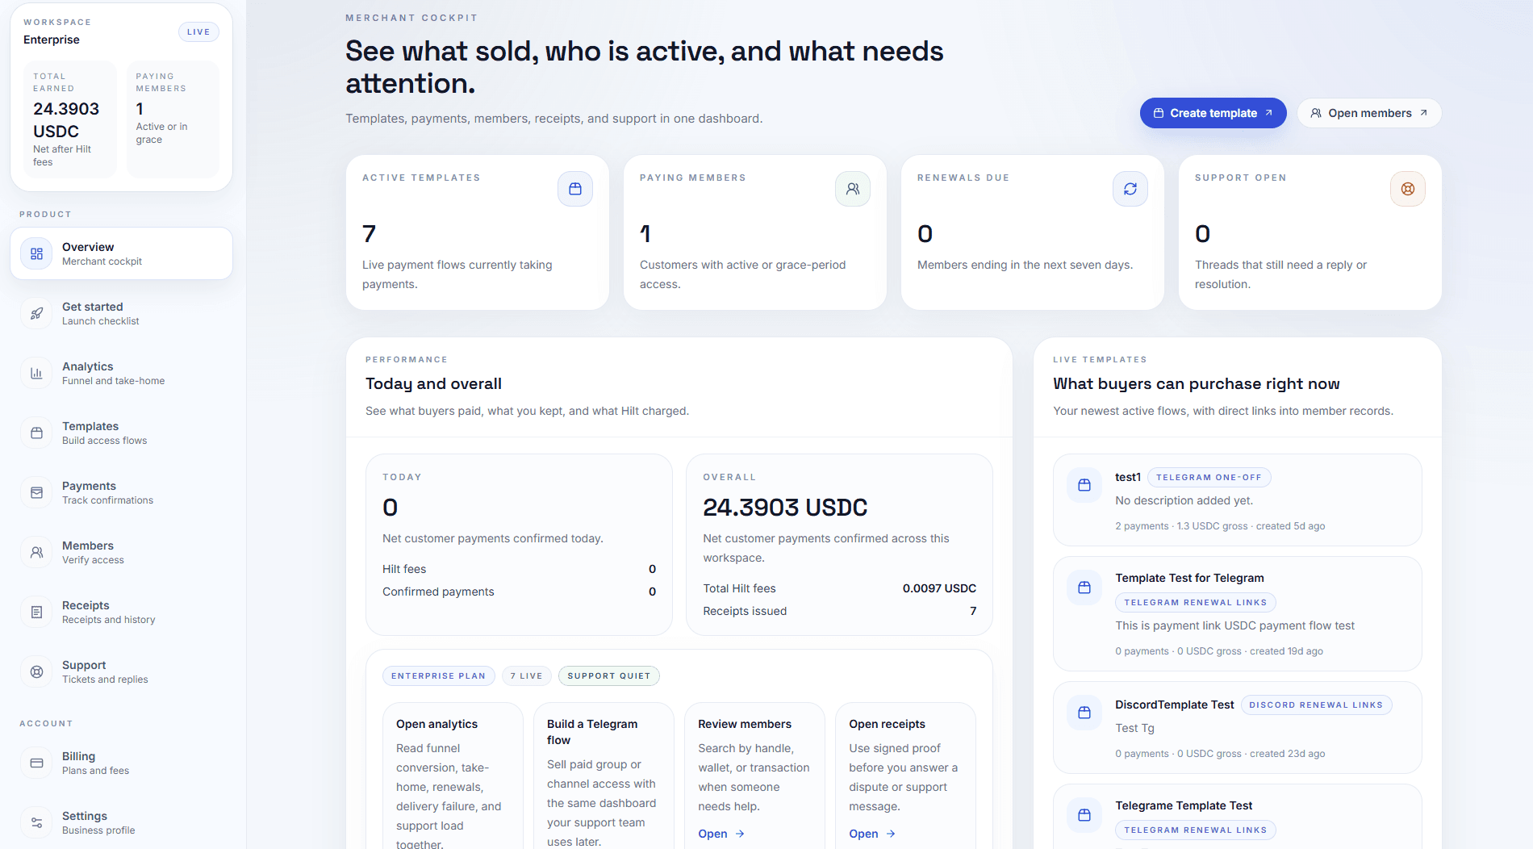Viewport: 1533px width, 849px height.
Task: Click the Open members button
Action: (x=1369, y=113)
